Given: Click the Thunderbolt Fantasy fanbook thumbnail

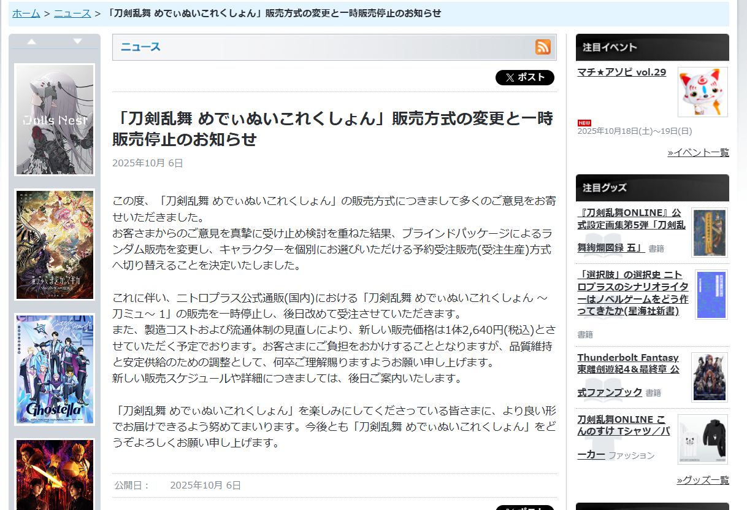Looking at the screenshot, I should 709,377.
